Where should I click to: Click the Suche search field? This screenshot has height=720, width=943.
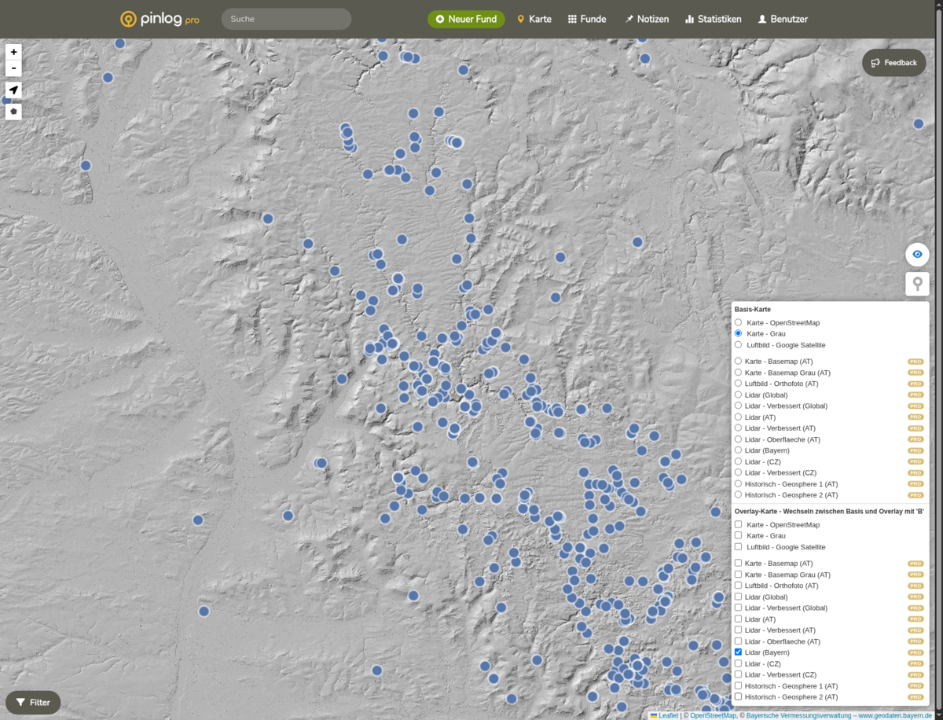click(x=286, y=19)
